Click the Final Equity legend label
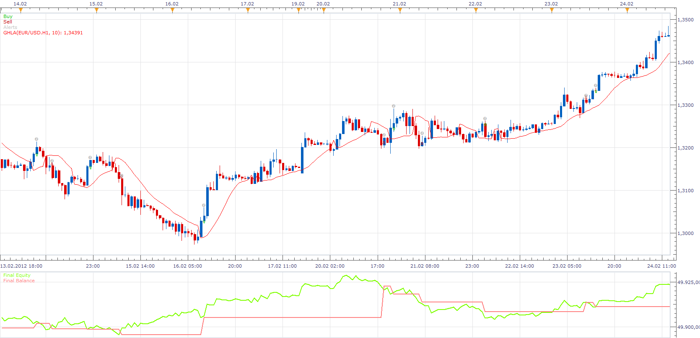Screen dimensions: 700x338 tap(17, 275)
